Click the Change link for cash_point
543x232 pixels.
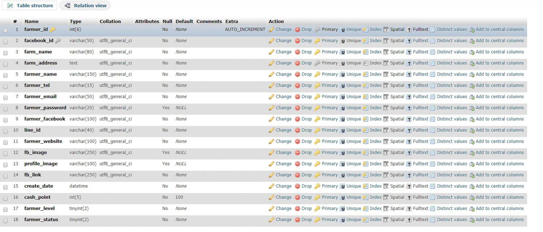tap(284, 197)
